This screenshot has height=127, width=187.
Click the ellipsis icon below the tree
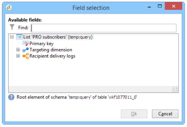[175, 89]
